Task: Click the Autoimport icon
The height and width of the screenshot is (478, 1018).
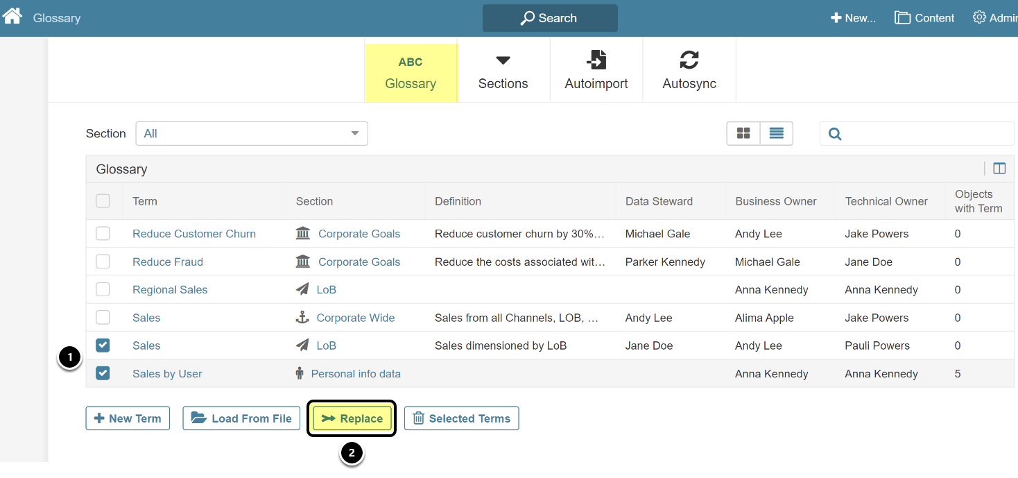Action: point(596,60)
